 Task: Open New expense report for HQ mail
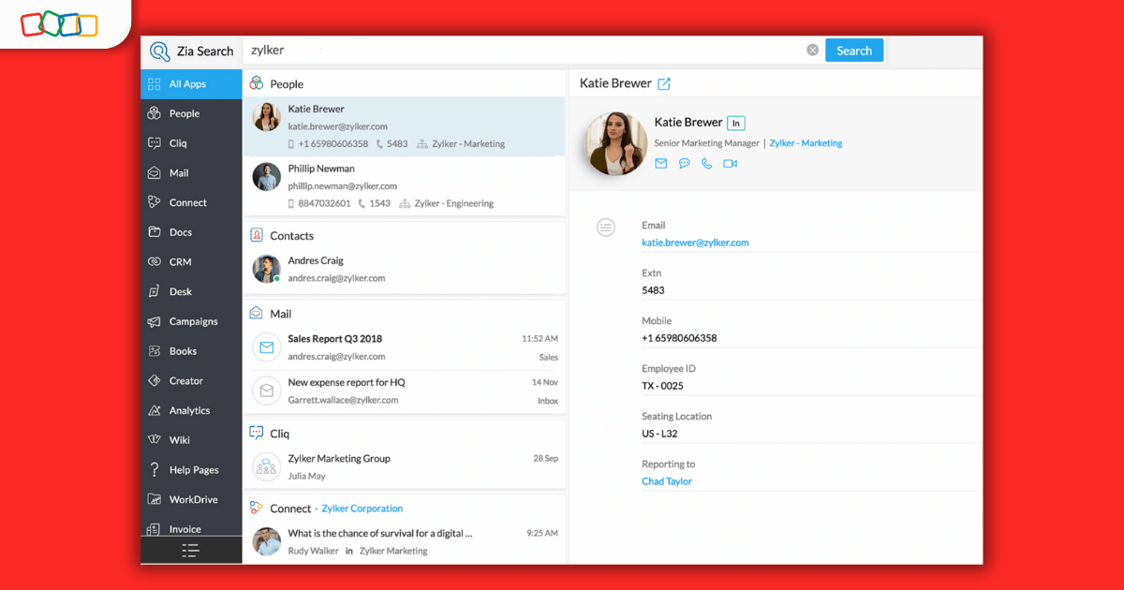tap(404, 391)
